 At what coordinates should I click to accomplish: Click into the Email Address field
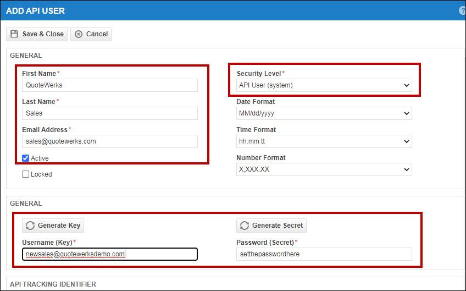(110, 141)
